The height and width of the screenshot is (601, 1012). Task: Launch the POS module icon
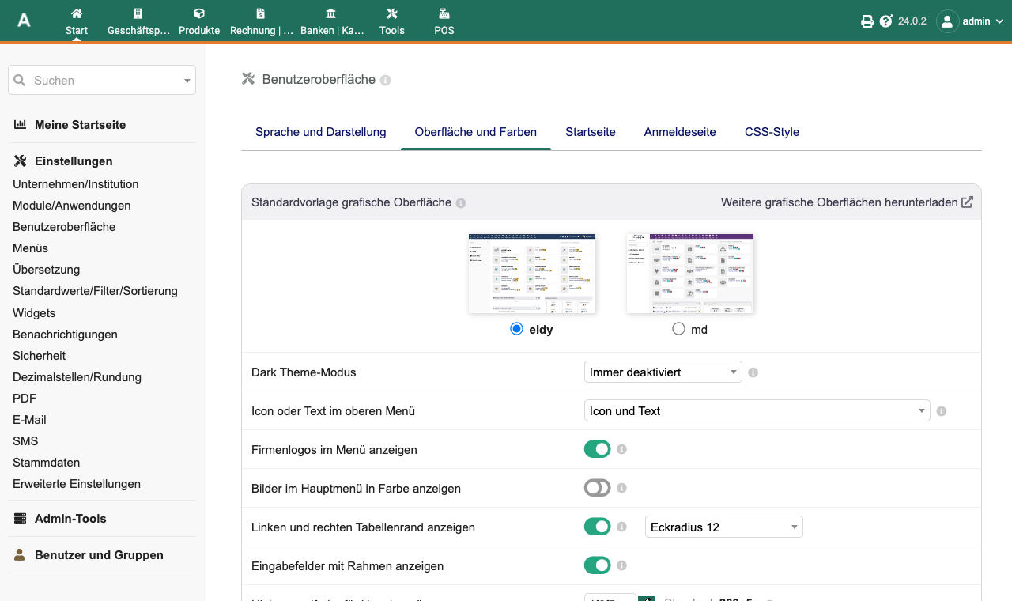(x=444, y=13)
